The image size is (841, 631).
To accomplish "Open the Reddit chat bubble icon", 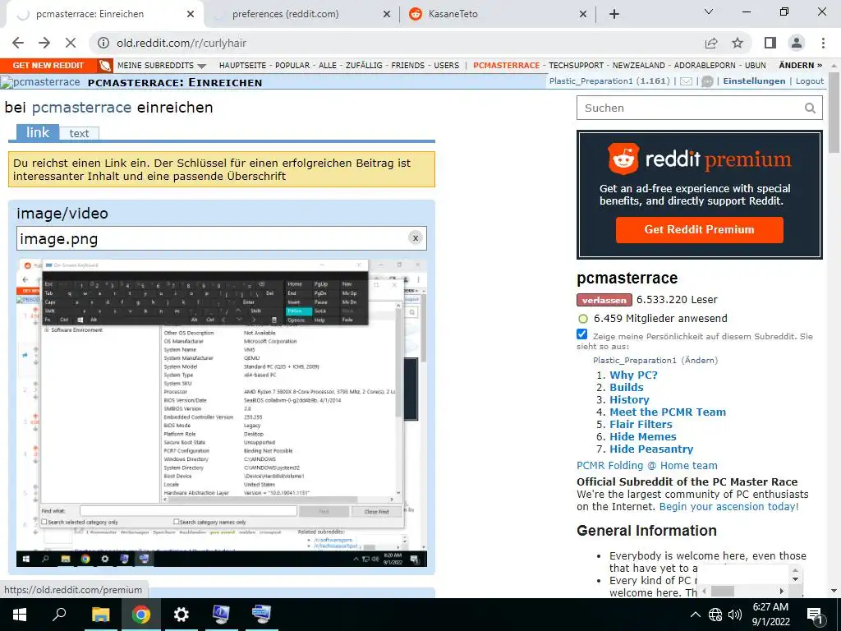I will click(x=707, y=81).
